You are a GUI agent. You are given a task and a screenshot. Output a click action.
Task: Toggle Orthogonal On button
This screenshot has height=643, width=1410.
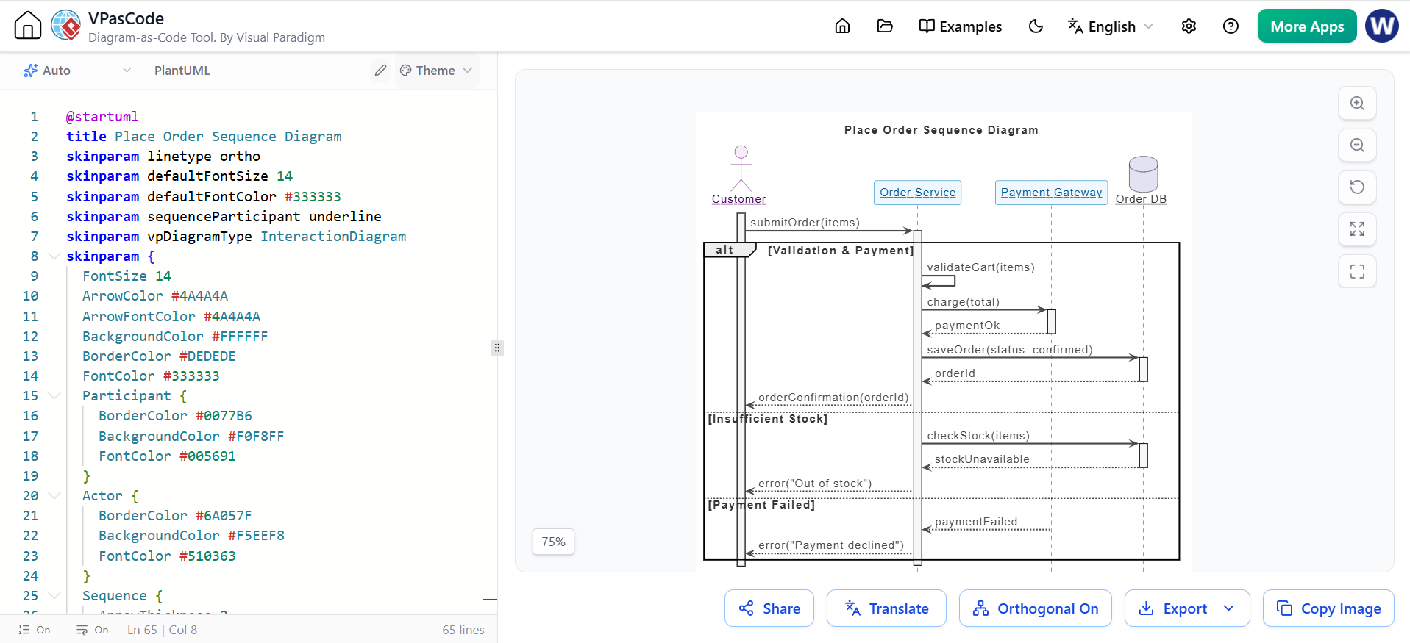(x=1036, y=608)
